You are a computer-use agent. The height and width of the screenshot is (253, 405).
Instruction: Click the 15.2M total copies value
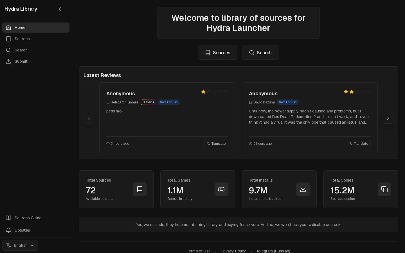342,190
